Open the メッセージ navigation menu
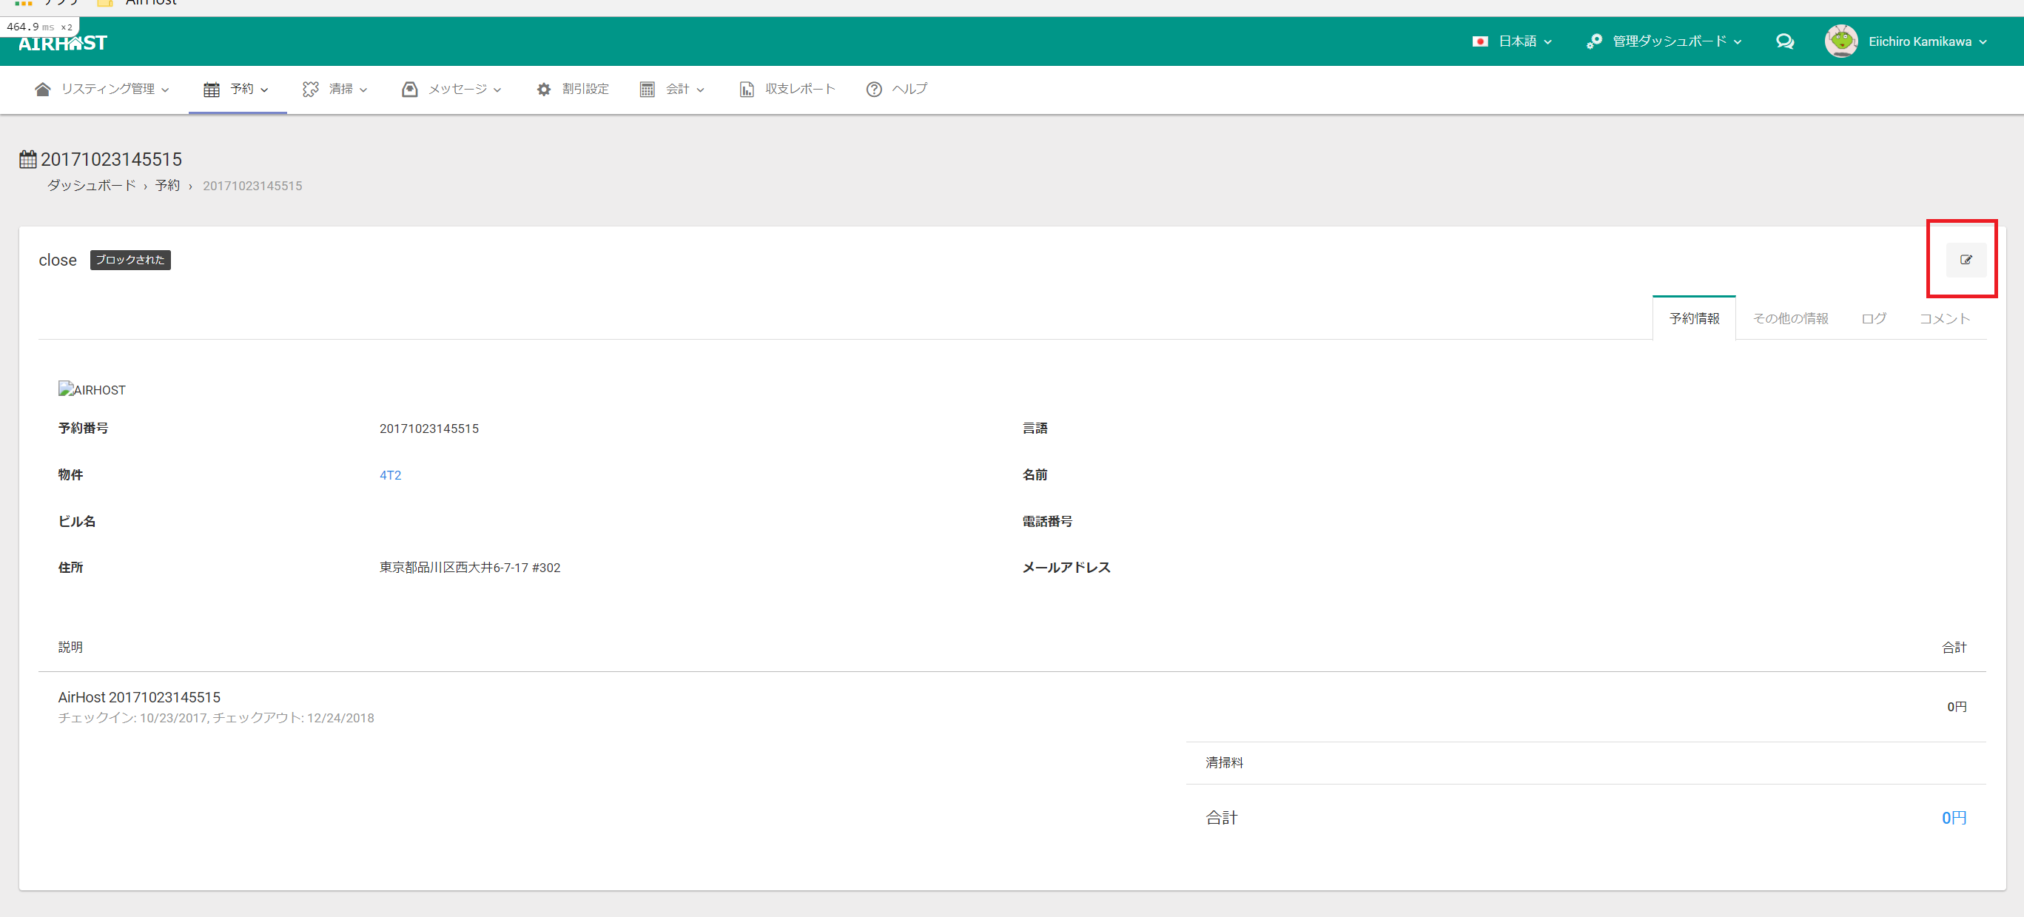 click(451, 90)
